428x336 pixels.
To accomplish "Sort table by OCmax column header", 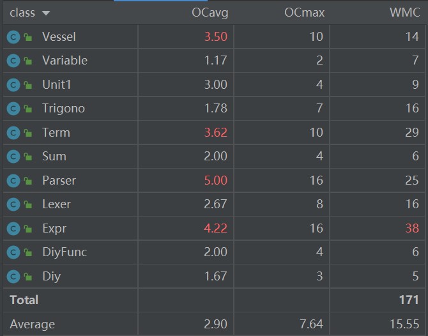I will [x=304, y=13].
